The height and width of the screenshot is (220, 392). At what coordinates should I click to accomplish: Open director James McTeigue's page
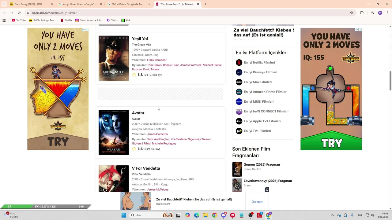[x=158, y=189]
